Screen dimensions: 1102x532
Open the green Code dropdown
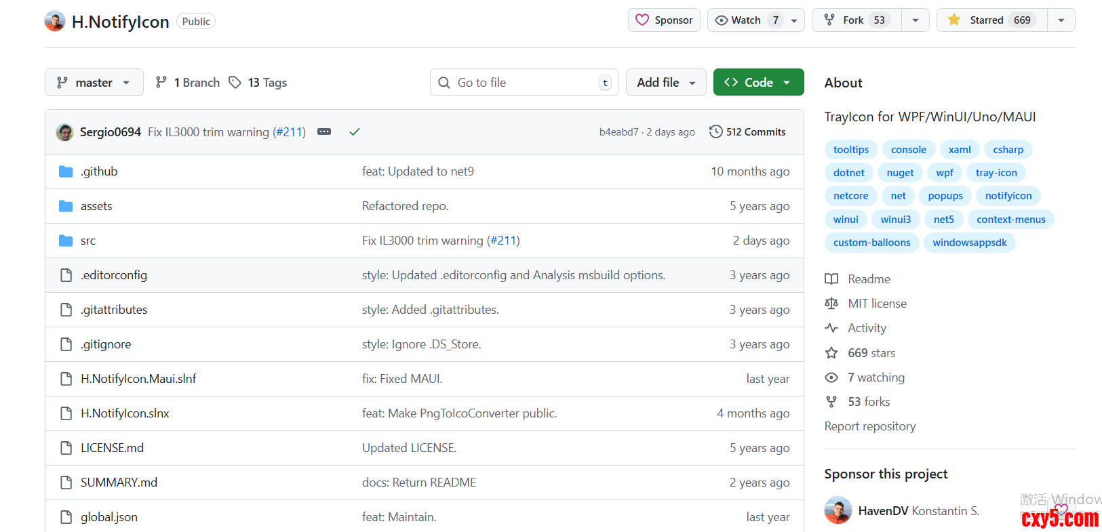coord(758,83)
